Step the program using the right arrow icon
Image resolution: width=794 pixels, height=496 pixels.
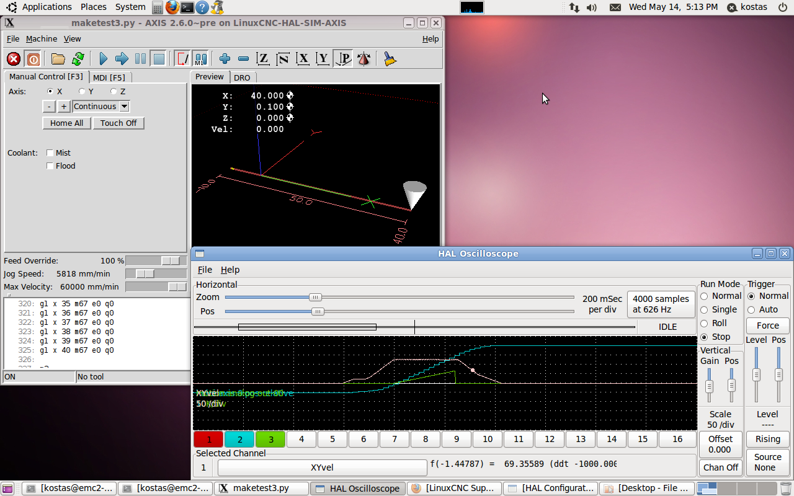[x=122, y=59]
